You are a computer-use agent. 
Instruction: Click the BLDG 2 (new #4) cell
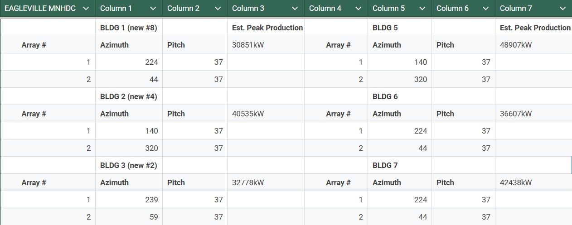pyautogui.click(x=129, y=96)
